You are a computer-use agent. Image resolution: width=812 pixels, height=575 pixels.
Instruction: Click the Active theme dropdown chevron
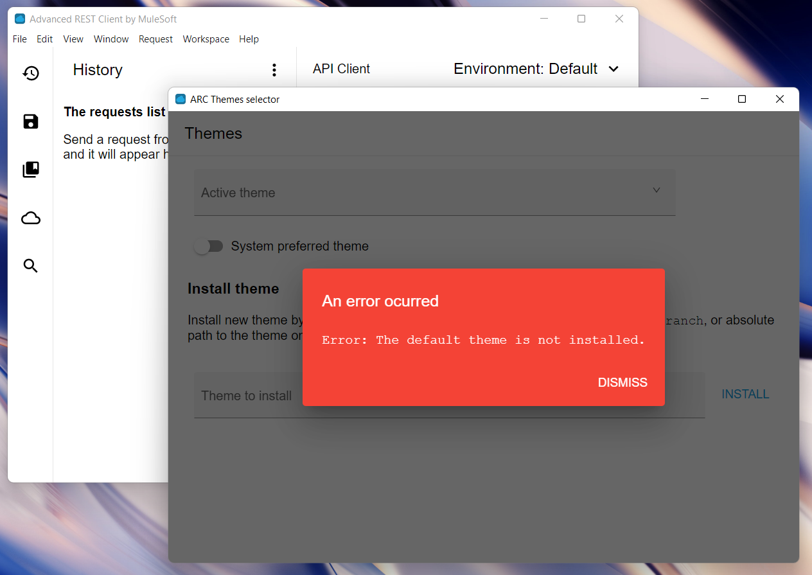click(x=657, y=190)
